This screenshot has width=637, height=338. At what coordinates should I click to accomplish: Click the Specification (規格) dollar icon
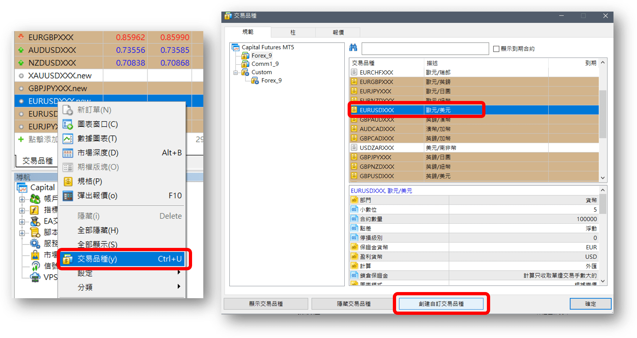68,181
